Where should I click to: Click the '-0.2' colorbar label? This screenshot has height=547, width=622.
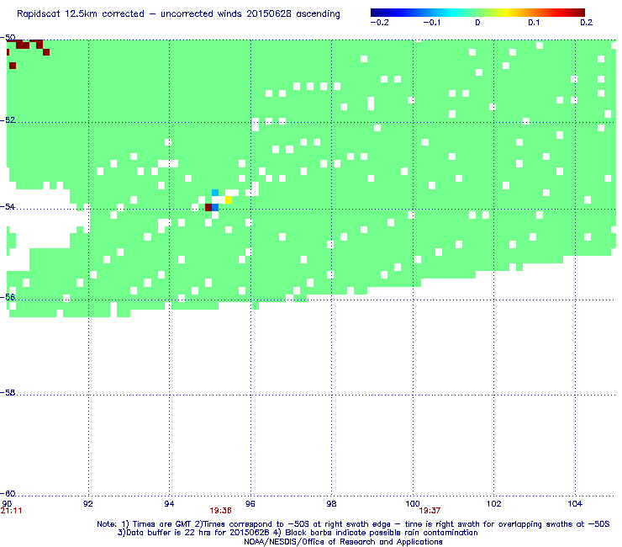tap(380, 23)
